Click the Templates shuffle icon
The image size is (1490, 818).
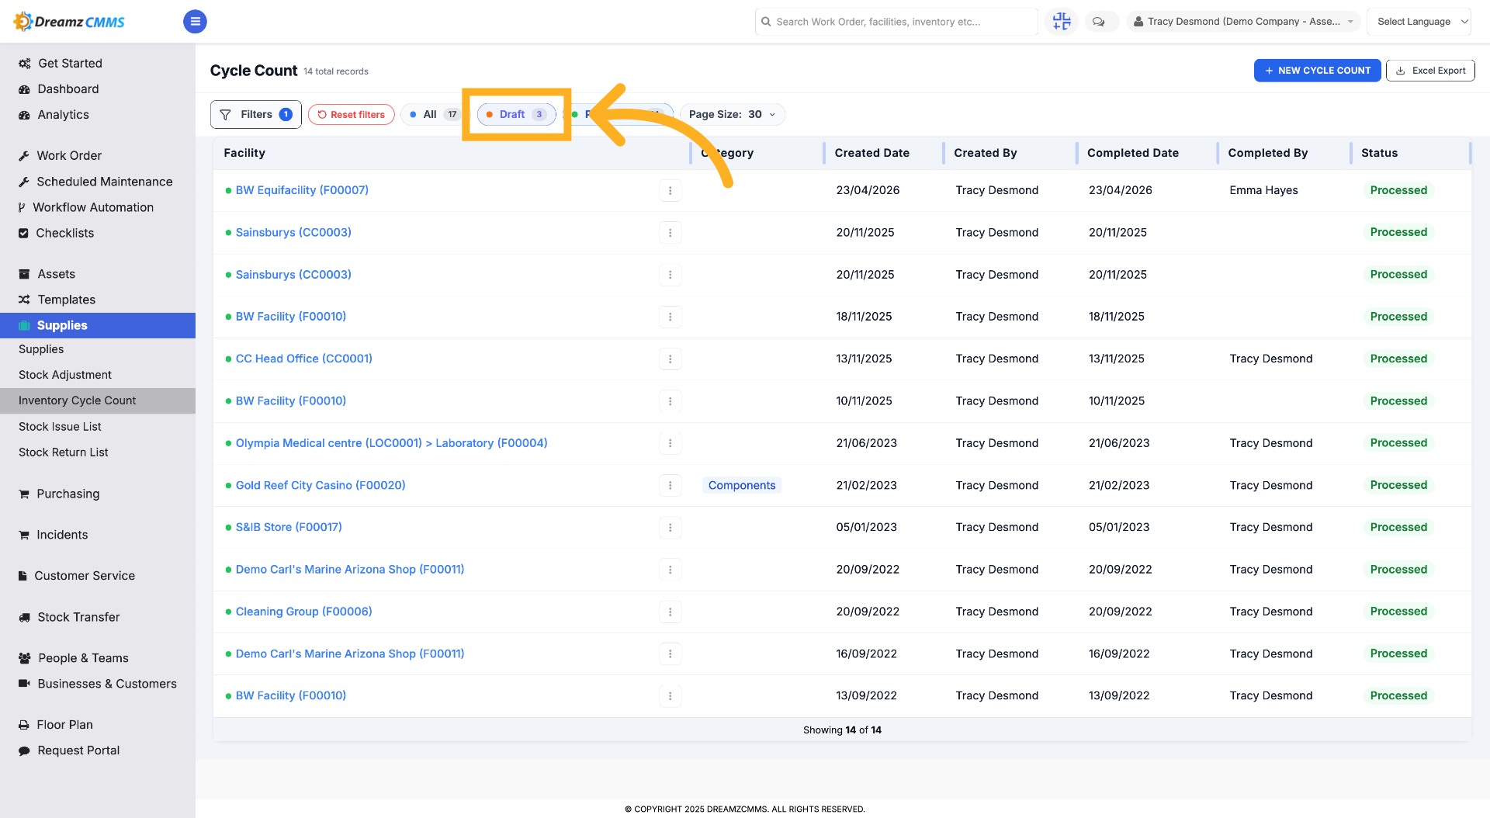point(24,300)
